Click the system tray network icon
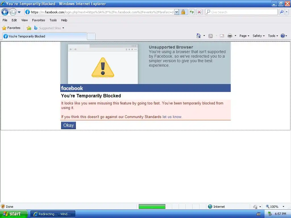This screenshot has width=291, height=218. coord(270,214)
